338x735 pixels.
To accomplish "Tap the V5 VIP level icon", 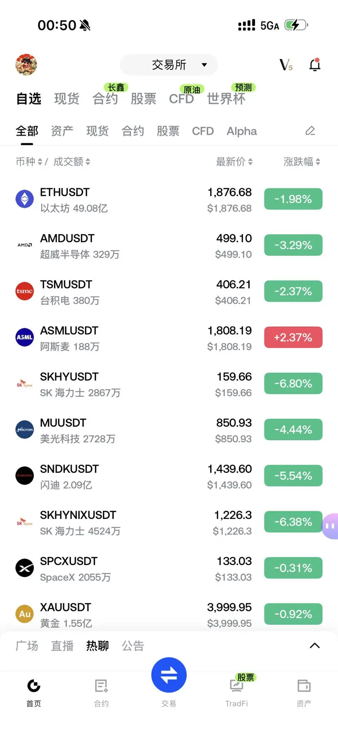I will point(286,65).
